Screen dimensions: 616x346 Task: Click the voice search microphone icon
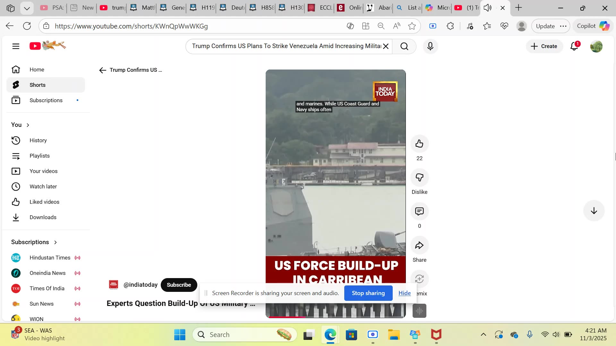tap(430, 46)
